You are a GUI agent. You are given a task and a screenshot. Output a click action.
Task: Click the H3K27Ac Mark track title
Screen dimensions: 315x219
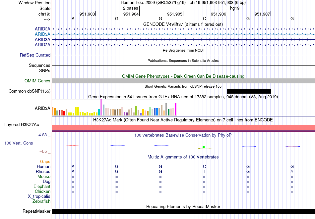click(183, 120)
